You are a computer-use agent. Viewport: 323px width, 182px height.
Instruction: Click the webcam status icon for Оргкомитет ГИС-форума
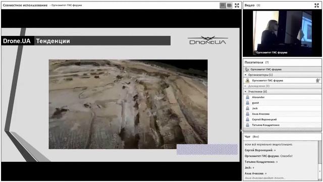[318, 80]
